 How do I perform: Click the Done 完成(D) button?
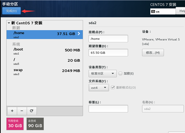(x=11, y=11)
